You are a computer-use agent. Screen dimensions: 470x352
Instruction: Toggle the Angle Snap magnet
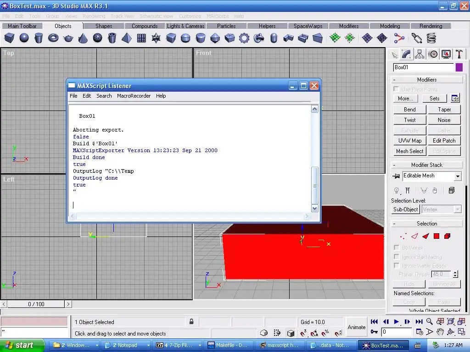click(x=314, y=333)
